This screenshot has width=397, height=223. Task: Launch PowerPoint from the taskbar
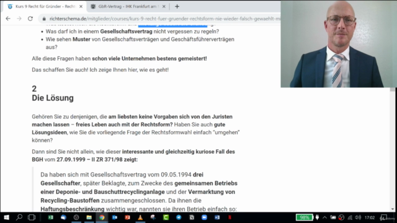[x=127, y=217]
